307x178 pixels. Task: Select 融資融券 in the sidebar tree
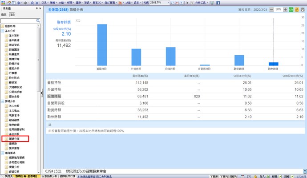[x=15, y=120]
